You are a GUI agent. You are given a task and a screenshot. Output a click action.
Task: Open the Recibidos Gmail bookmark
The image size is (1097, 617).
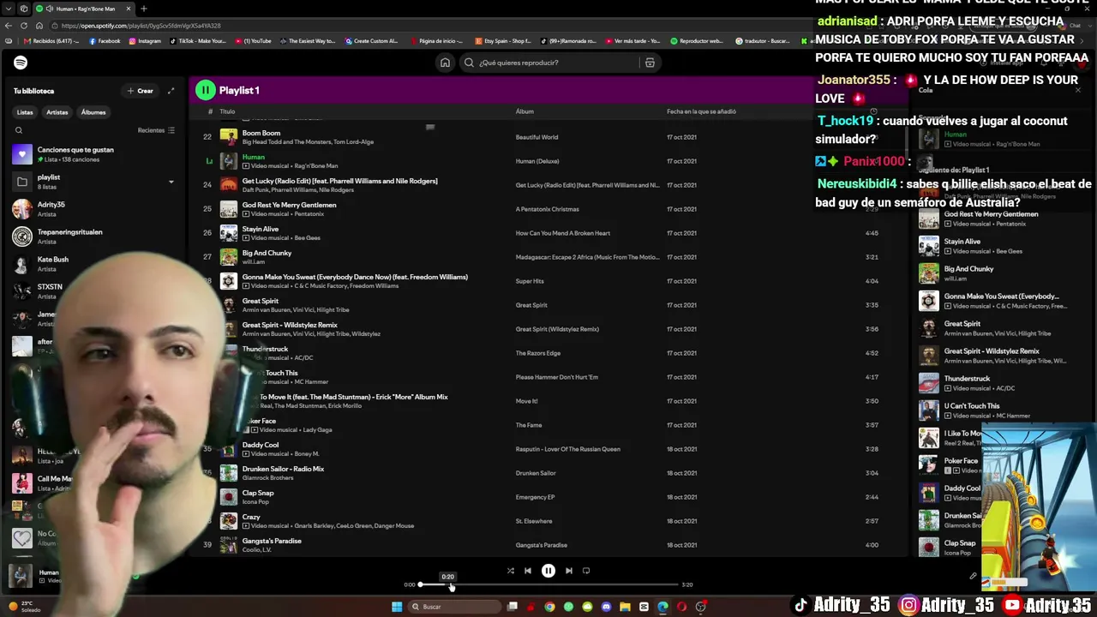[52, 41]
